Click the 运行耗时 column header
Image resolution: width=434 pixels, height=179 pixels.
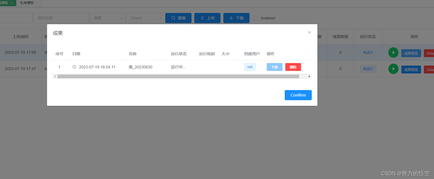point(207,54)
